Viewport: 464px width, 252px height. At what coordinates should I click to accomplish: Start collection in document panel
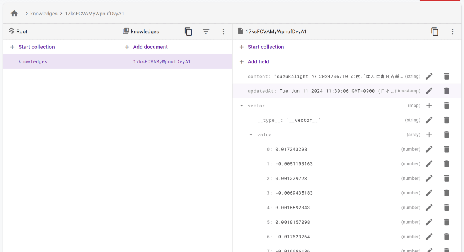(262, 47)
